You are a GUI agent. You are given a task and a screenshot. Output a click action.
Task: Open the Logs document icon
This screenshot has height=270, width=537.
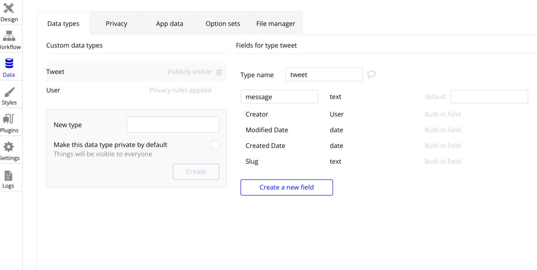(9, 179)
